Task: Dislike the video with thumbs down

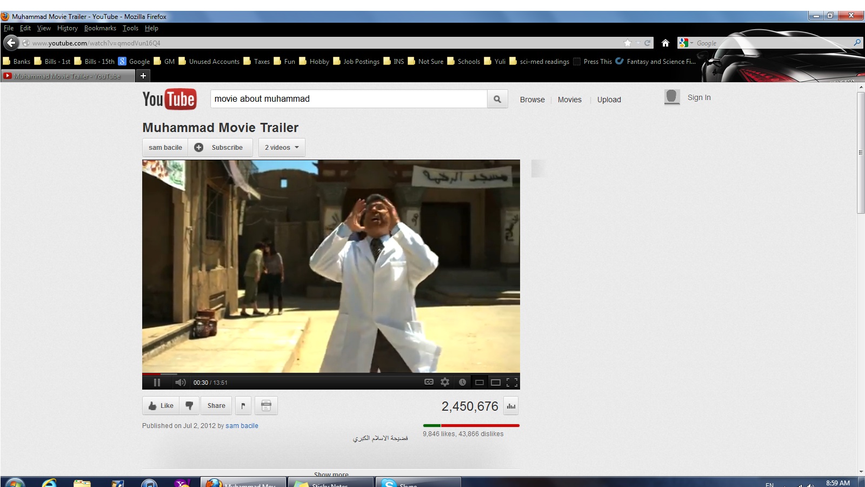Action: tap(189, 406)
